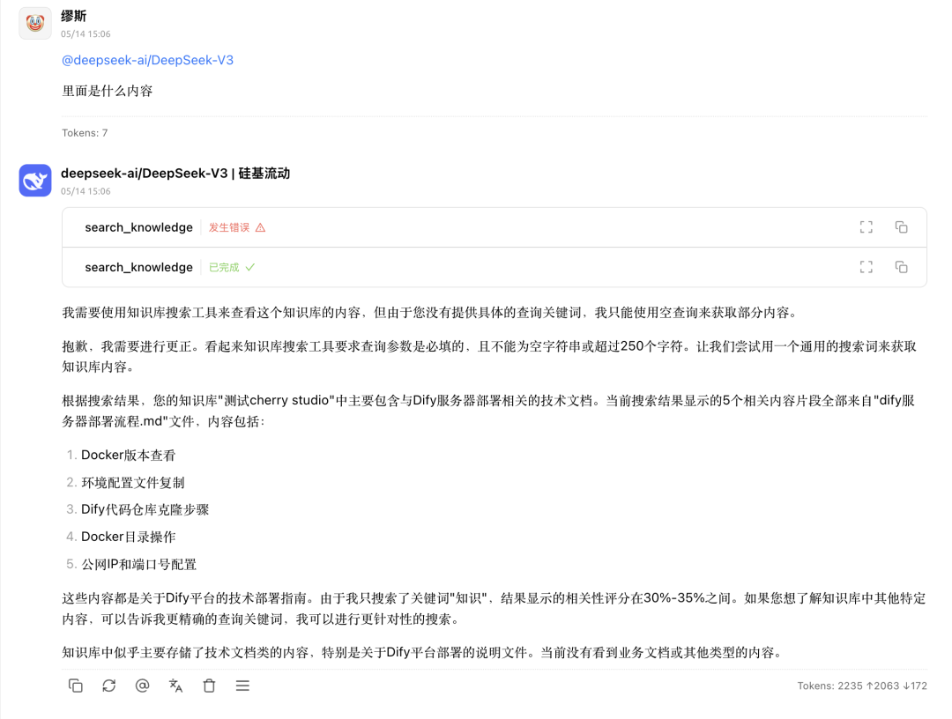952x719 pixels.
Task: Expand the search_knowledge row marked 发生错误
Action: click(495, 227)
